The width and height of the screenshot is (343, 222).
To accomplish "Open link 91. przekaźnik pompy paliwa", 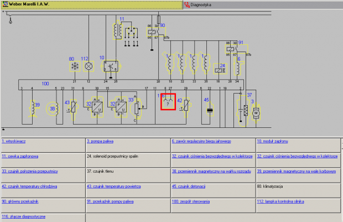I will 110,202.
